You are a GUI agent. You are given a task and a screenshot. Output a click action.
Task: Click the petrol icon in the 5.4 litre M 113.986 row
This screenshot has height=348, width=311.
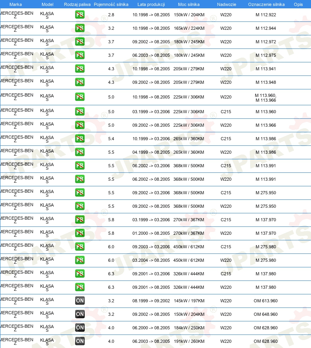80,139
